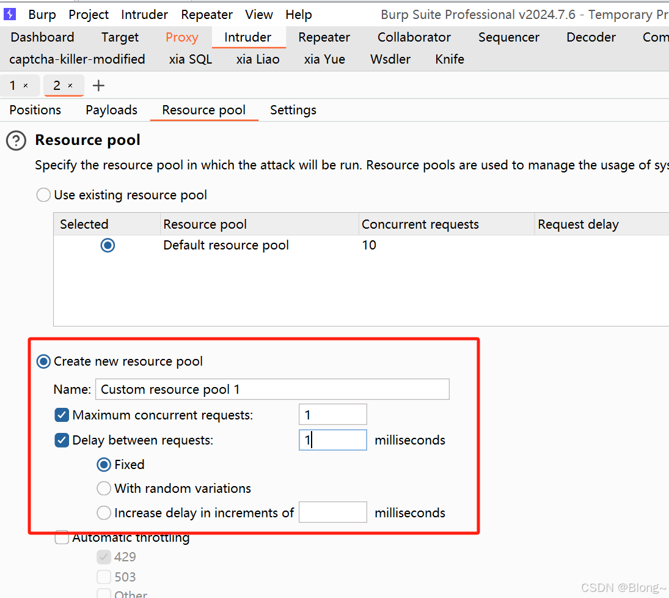Select the Intruder main tab
This screenshot has width=669, height=598.
coord(248,37)
